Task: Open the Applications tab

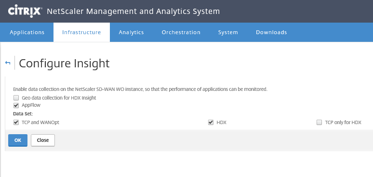Action: pyautogui.click(x=27, y=32)
